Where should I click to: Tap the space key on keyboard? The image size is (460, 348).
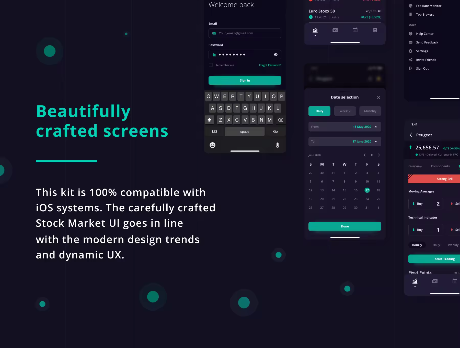point(245,132)
